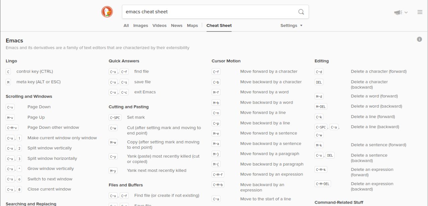Click 'Move backward by a character'

[271, 82]
